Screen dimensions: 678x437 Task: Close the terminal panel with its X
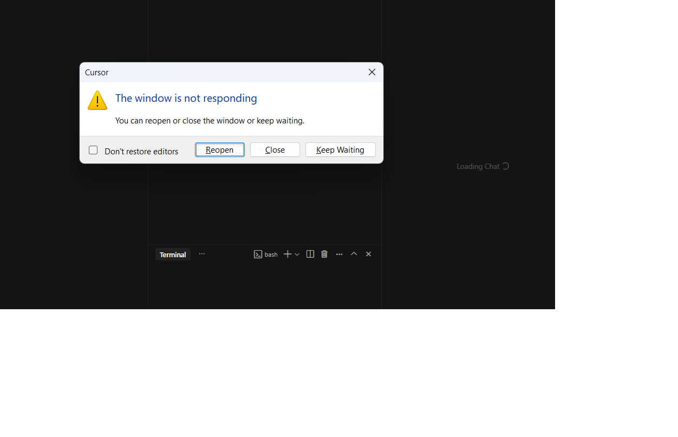tap(368, 254)
